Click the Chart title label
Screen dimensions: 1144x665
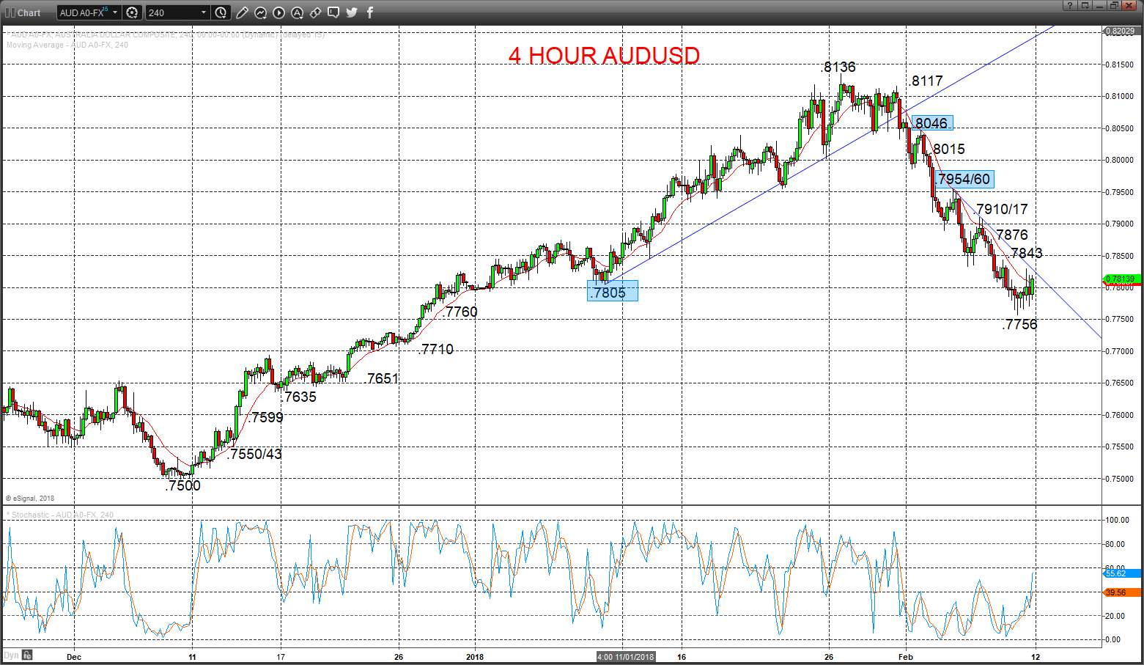coord(29,13)
